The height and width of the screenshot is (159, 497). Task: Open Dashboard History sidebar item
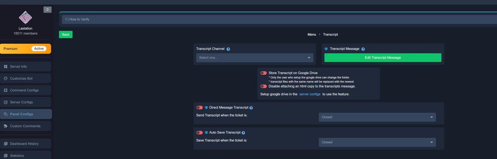pyautogui.click(x=26, y=144)
